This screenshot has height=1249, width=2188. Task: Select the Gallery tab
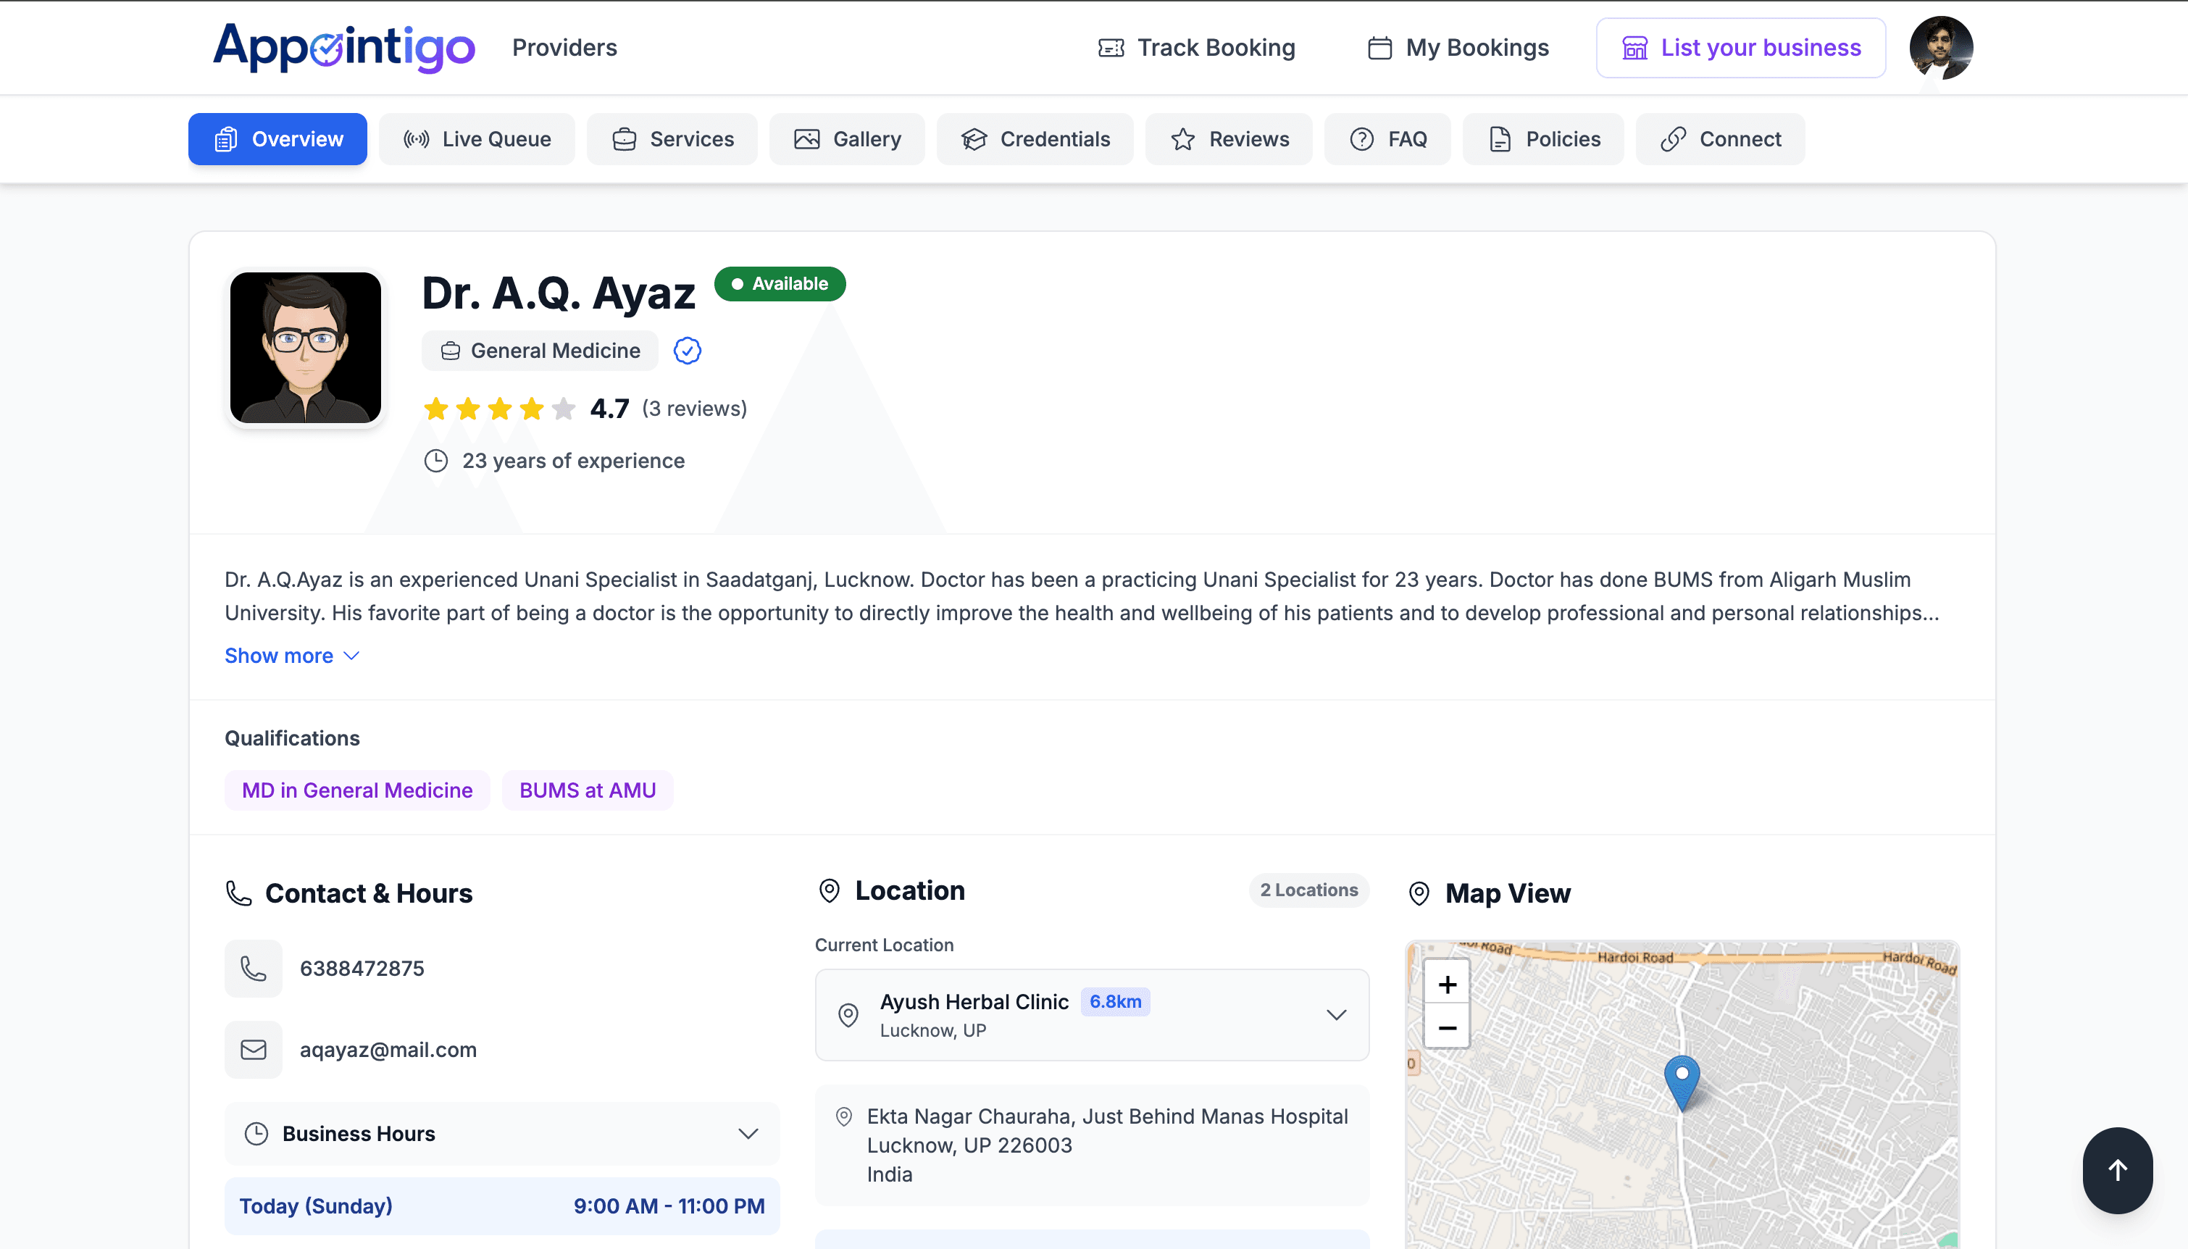[846, 138]
